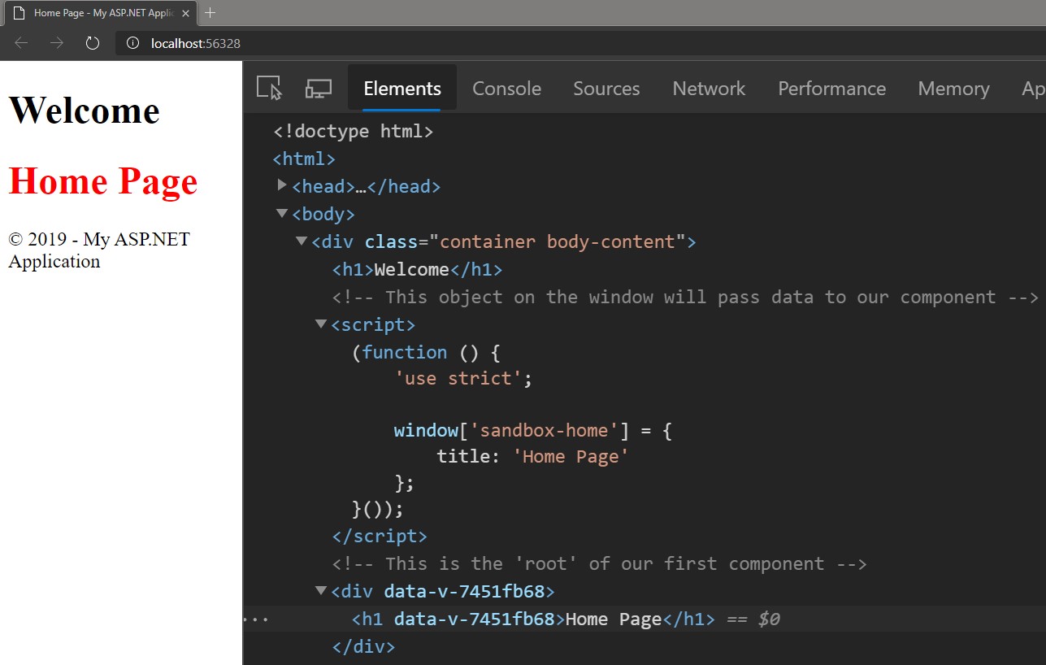The width and height of the screenshot is (1046, 665).
Task: Switch to the Elements tab
Action: tap(402, 88)
